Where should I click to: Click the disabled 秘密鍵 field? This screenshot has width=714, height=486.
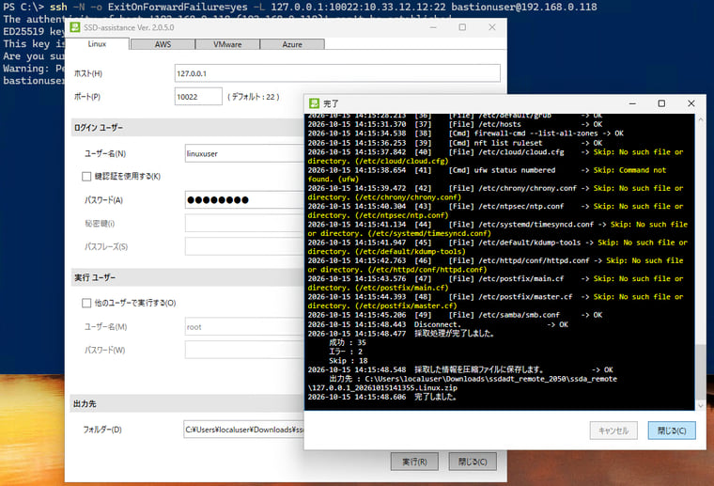244,223
